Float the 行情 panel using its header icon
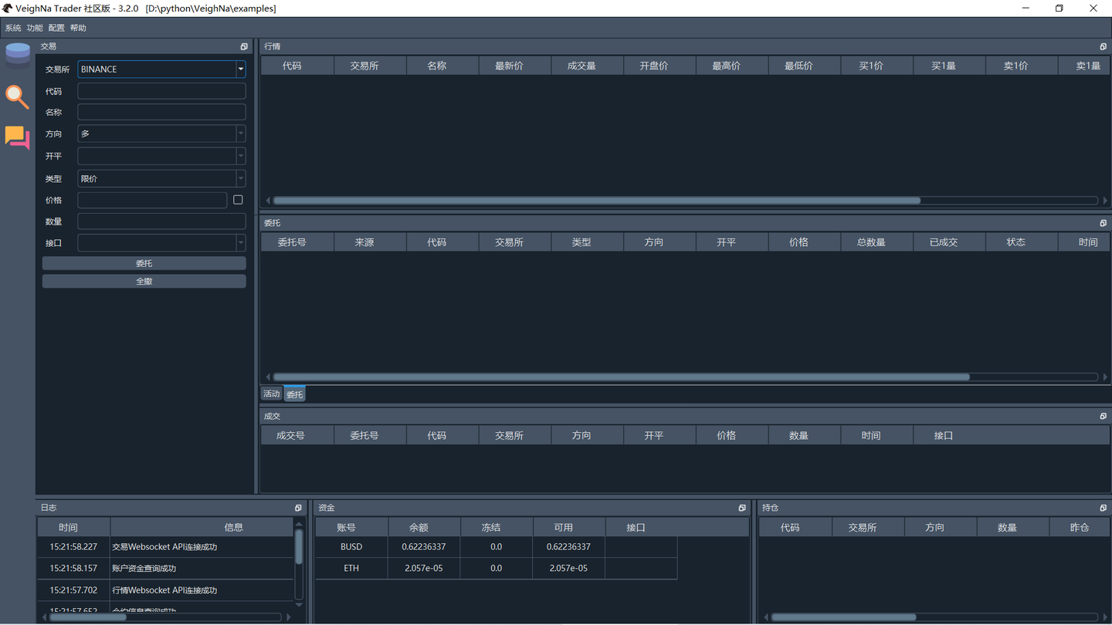Viewport: 1112px width, 625px height. tap(1103, 46)
